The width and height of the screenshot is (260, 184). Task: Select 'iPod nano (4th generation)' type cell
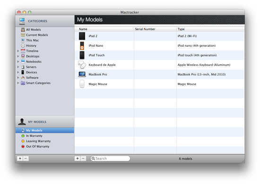[x=197, y=46]
